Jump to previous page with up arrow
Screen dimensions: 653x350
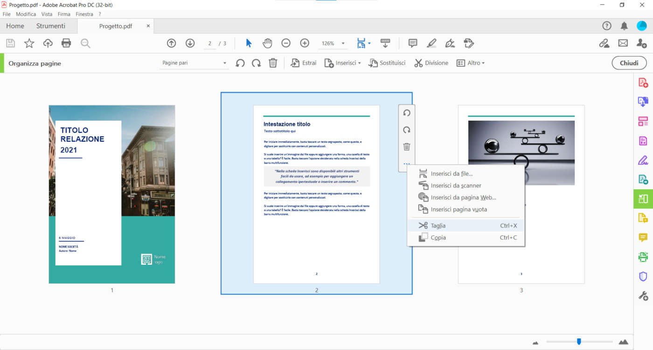click(x=171, y=43)
